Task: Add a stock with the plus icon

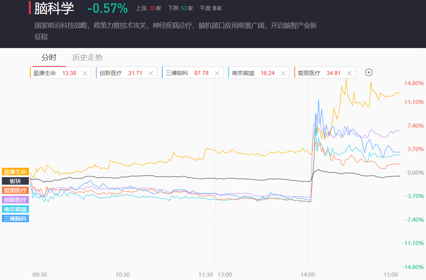Action: tap(369, 72)
